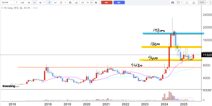Click the 232140 symbol search field
212x106 pixels.
7,3
